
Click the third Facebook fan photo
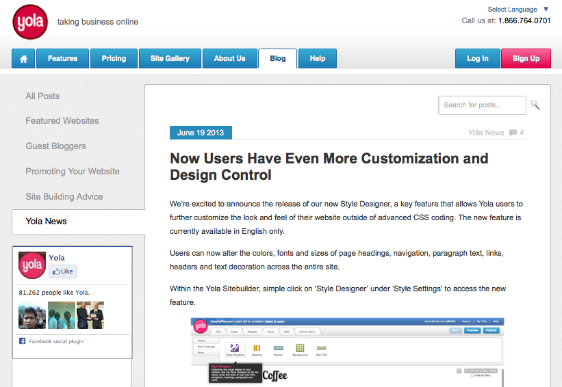90,315
